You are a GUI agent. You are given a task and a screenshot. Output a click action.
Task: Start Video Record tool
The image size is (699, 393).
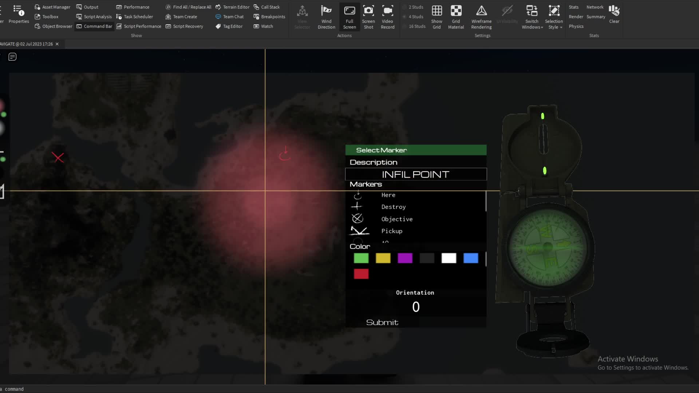pyautogui.click(x=387, y=16)
